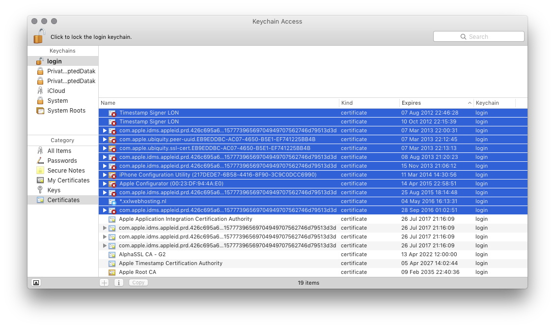555x328 pixels.
Task: Click expiry date 09 Feb 2035 22:40:36
Action: click(x=430, y=272)
